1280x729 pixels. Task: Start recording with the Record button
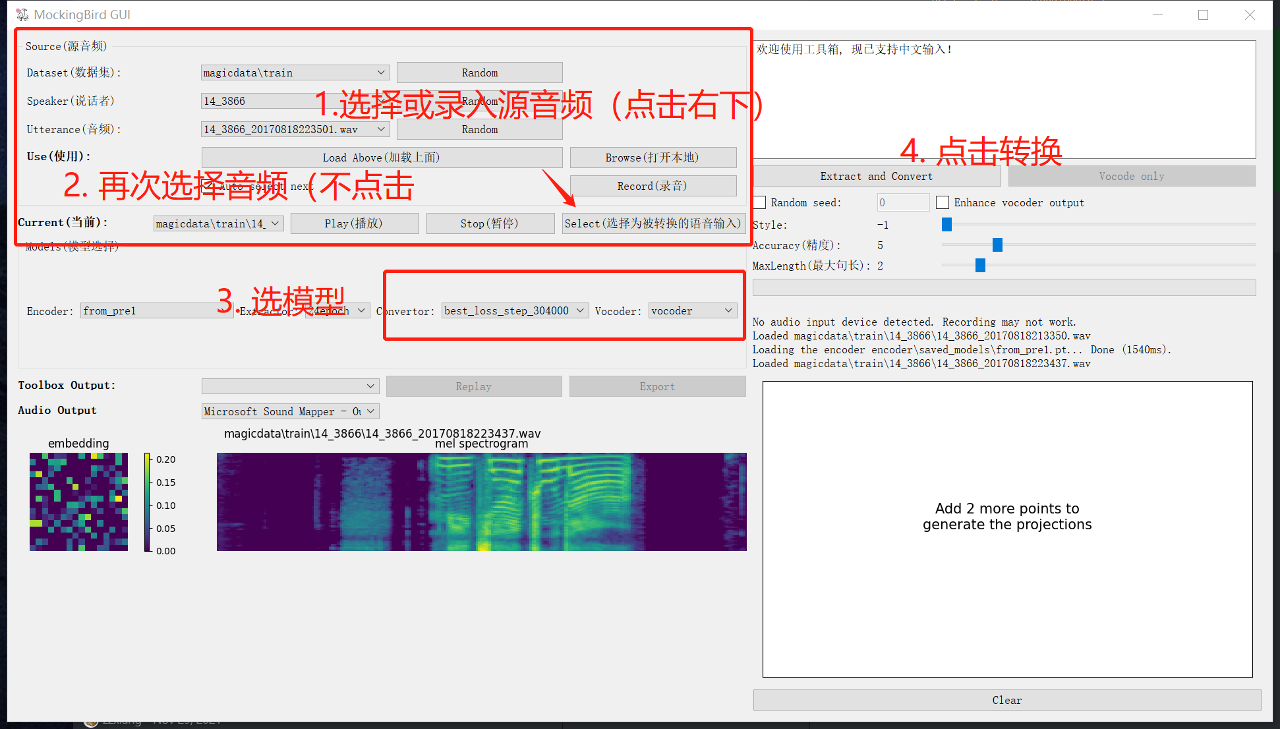[653, 185]
